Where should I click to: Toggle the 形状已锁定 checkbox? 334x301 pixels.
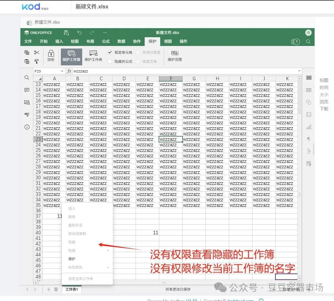coord(138,52)
